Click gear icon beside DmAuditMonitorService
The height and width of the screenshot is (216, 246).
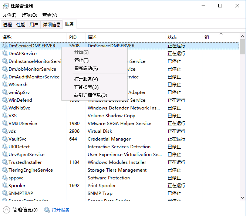click(x=5, y=77)
